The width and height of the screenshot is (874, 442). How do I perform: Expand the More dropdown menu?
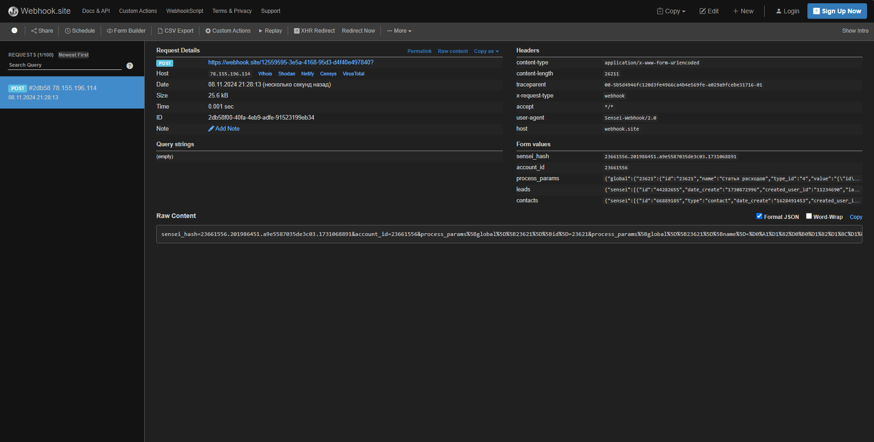pyautogui.click(x=399, y=31)
